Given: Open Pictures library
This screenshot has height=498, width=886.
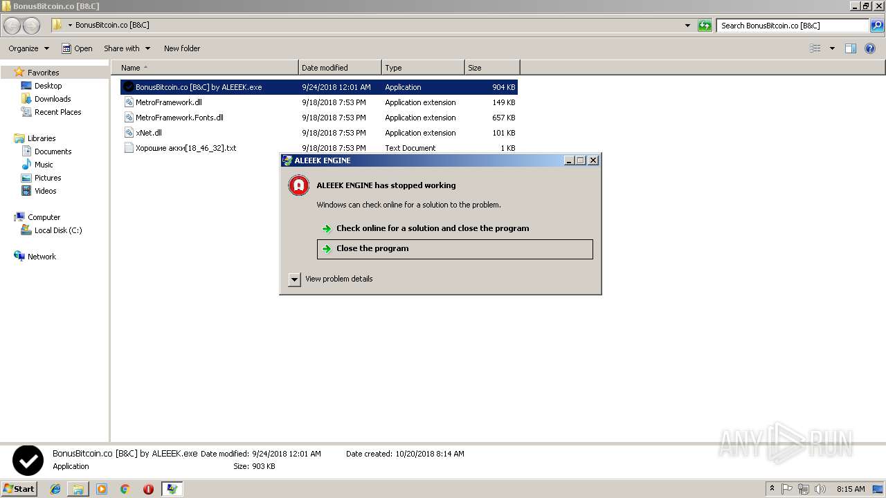Looking at the screenshot, I should click(48, 178).
